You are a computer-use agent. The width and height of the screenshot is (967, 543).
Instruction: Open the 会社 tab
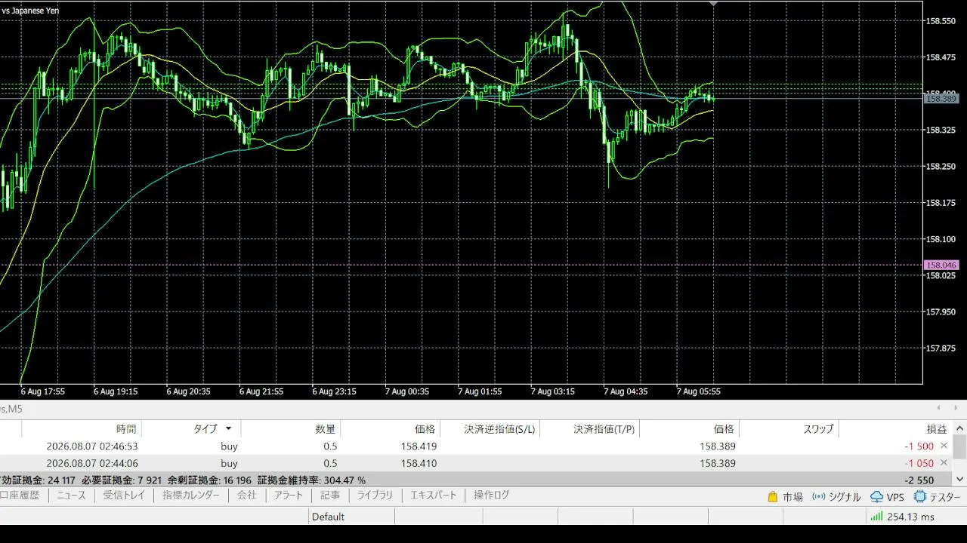(x=246, y=495)
